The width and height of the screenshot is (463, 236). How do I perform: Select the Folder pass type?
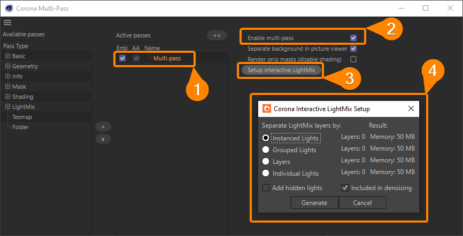click(x=20, y=127)
